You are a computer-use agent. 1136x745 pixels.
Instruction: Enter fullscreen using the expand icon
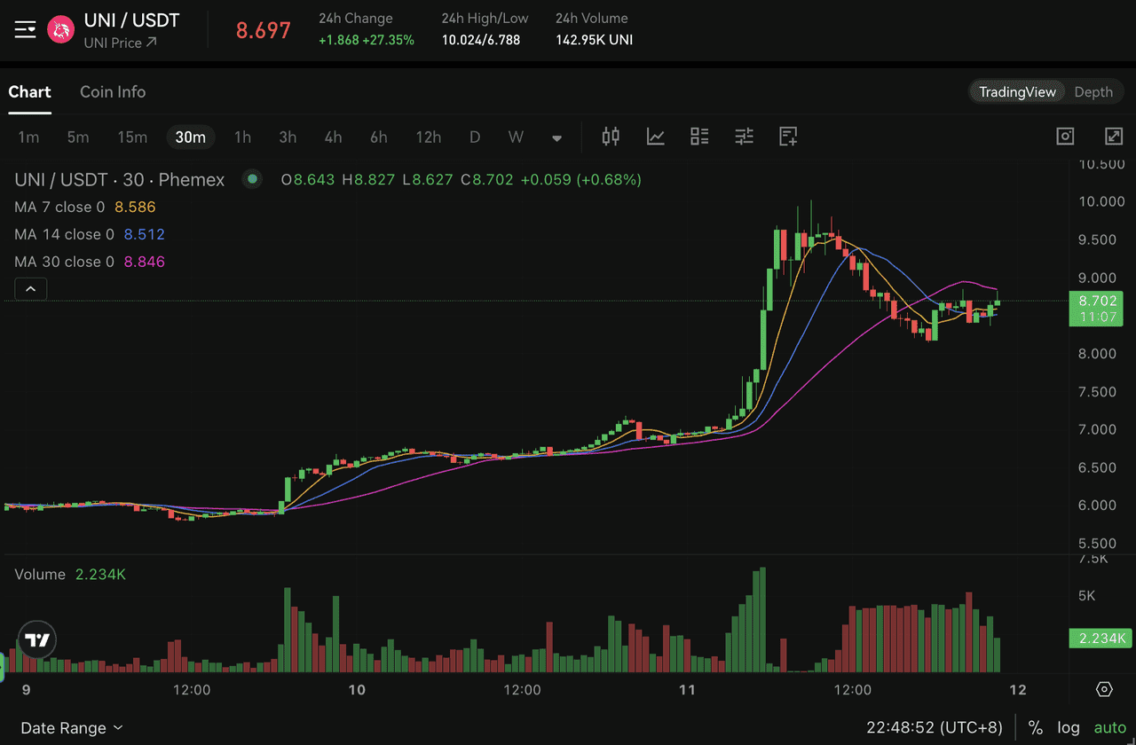point(1114,137)
